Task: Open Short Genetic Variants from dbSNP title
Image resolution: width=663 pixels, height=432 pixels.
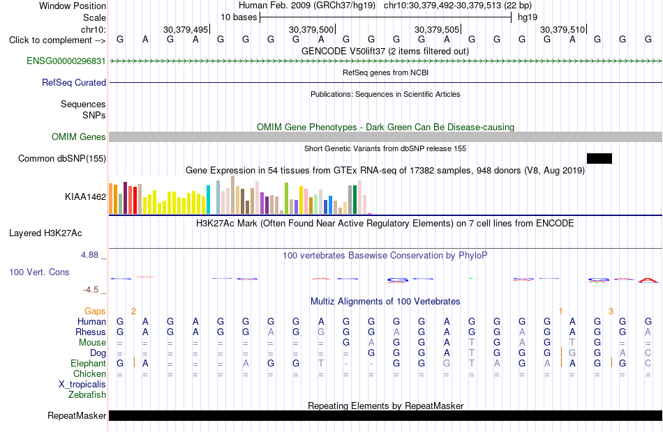Action: [385, 148]
